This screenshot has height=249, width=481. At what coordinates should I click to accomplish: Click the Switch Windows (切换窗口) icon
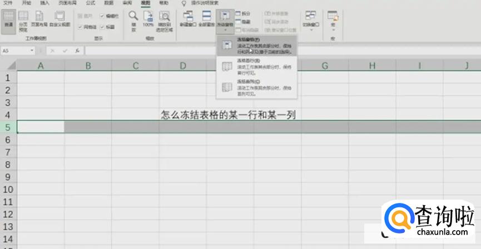311,16
